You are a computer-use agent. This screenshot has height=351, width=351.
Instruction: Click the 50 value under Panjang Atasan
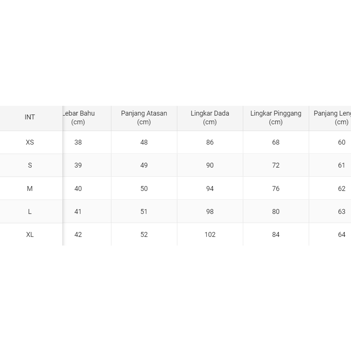pos(144,189)
